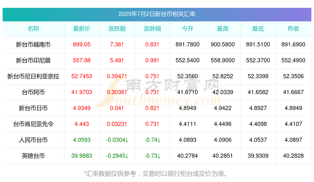Click latest price 899.05

82,45
